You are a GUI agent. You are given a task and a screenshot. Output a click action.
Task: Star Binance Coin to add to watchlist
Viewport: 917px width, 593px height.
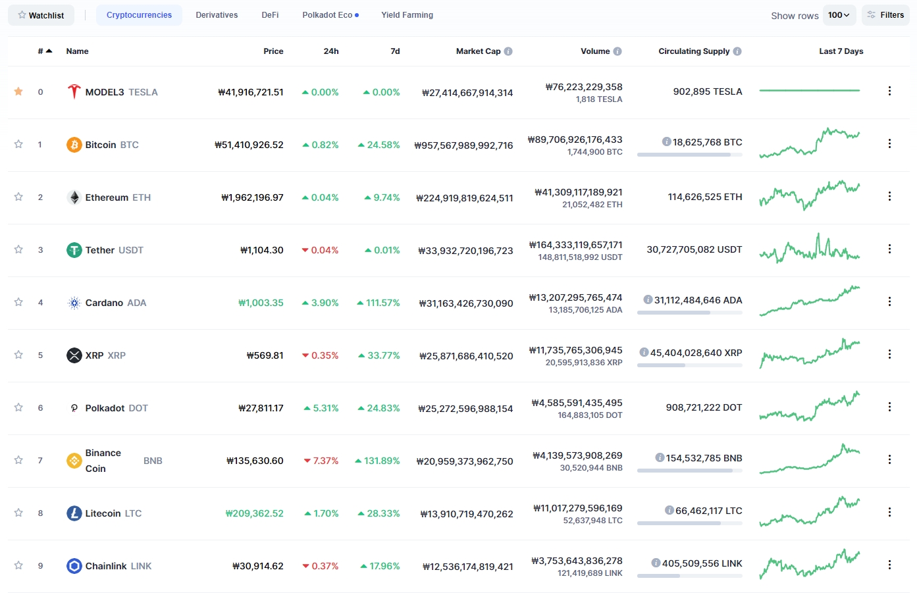(18, 460)
